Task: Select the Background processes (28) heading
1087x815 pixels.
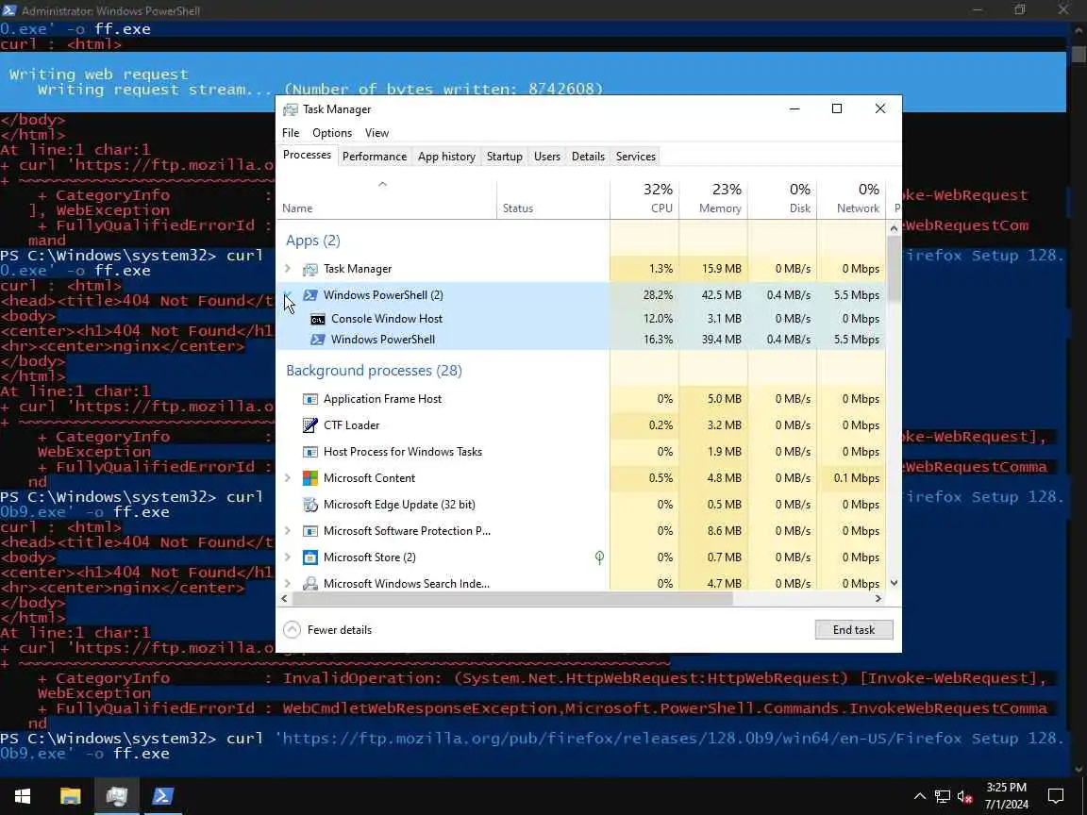Action: pyautogui.click(x=374, y=371)
